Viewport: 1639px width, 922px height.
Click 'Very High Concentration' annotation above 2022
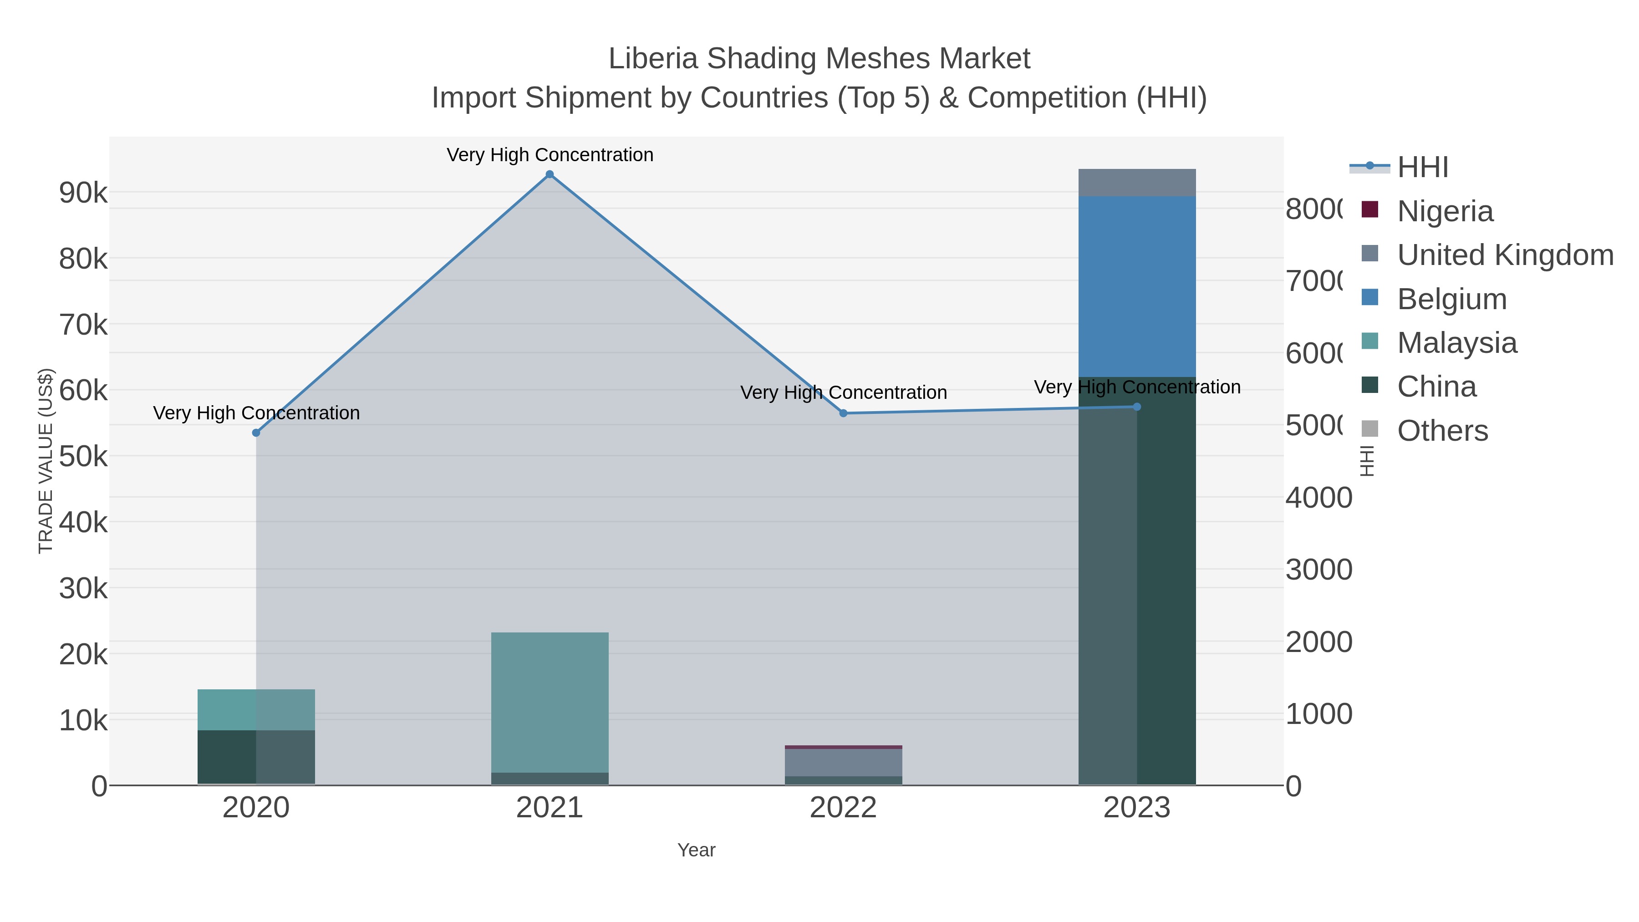pos(844,392)
